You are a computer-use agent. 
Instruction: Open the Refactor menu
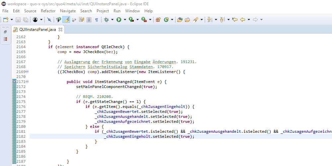[x=48, y=11]
